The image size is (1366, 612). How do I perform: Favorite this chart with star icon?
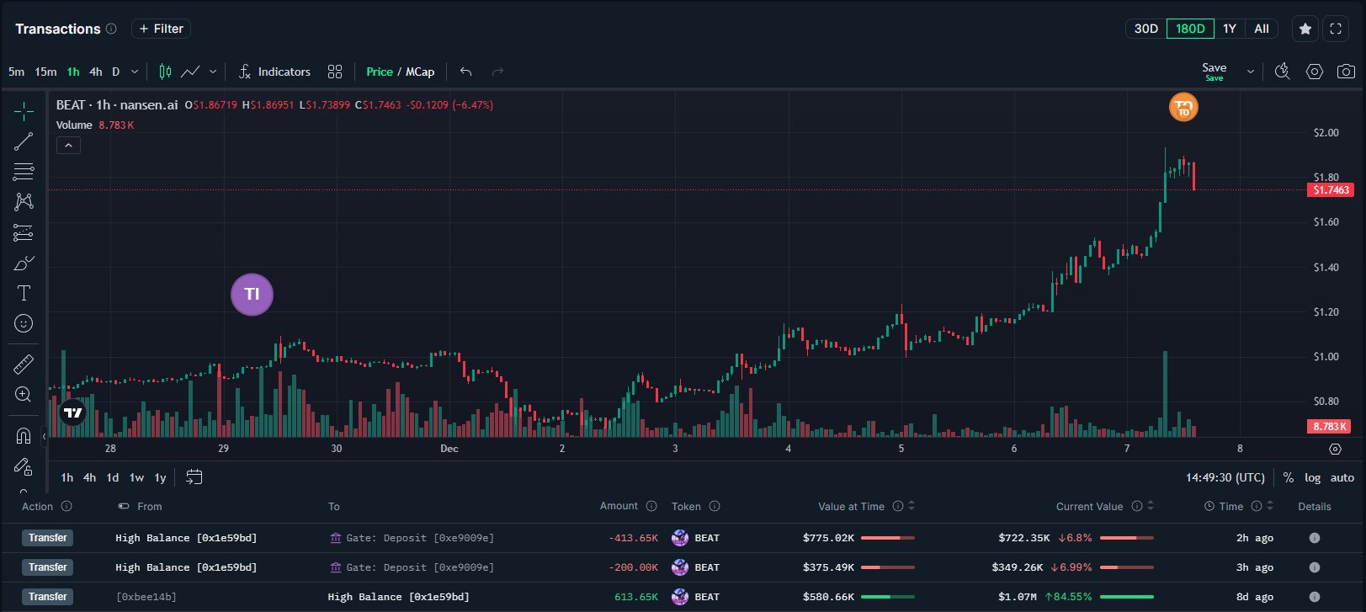click(1305, 29)
